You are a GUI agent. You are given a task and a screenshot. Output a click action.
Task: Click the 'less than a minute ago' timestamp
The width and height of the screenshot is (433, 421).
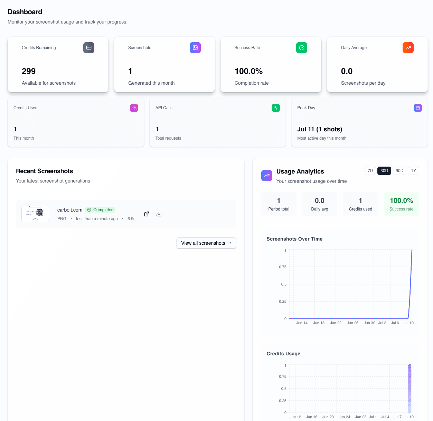(97, 219)
